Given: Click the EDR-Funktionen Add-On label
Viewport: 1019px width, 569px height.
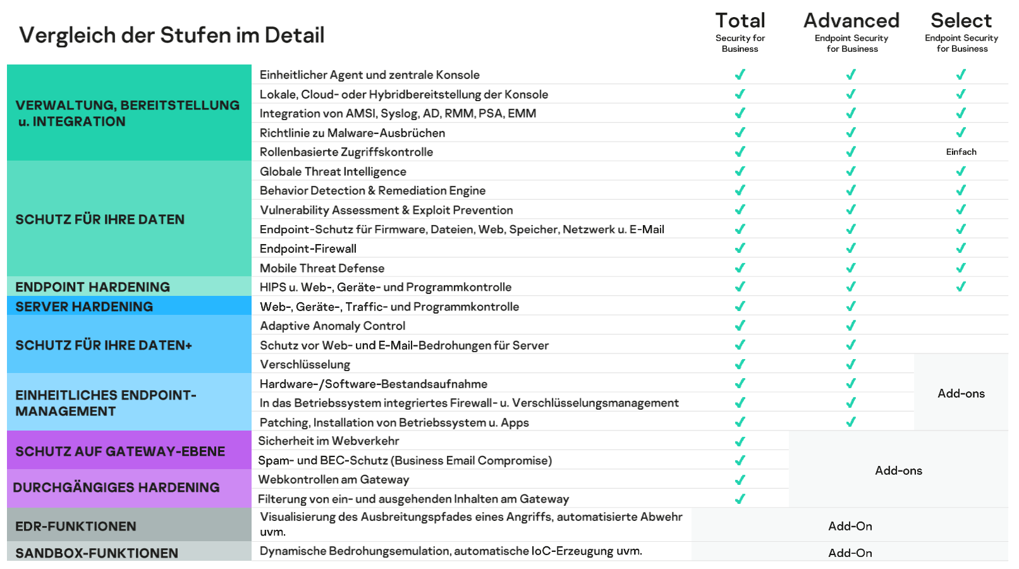Looking at the screenshot, I should (850, 526).
